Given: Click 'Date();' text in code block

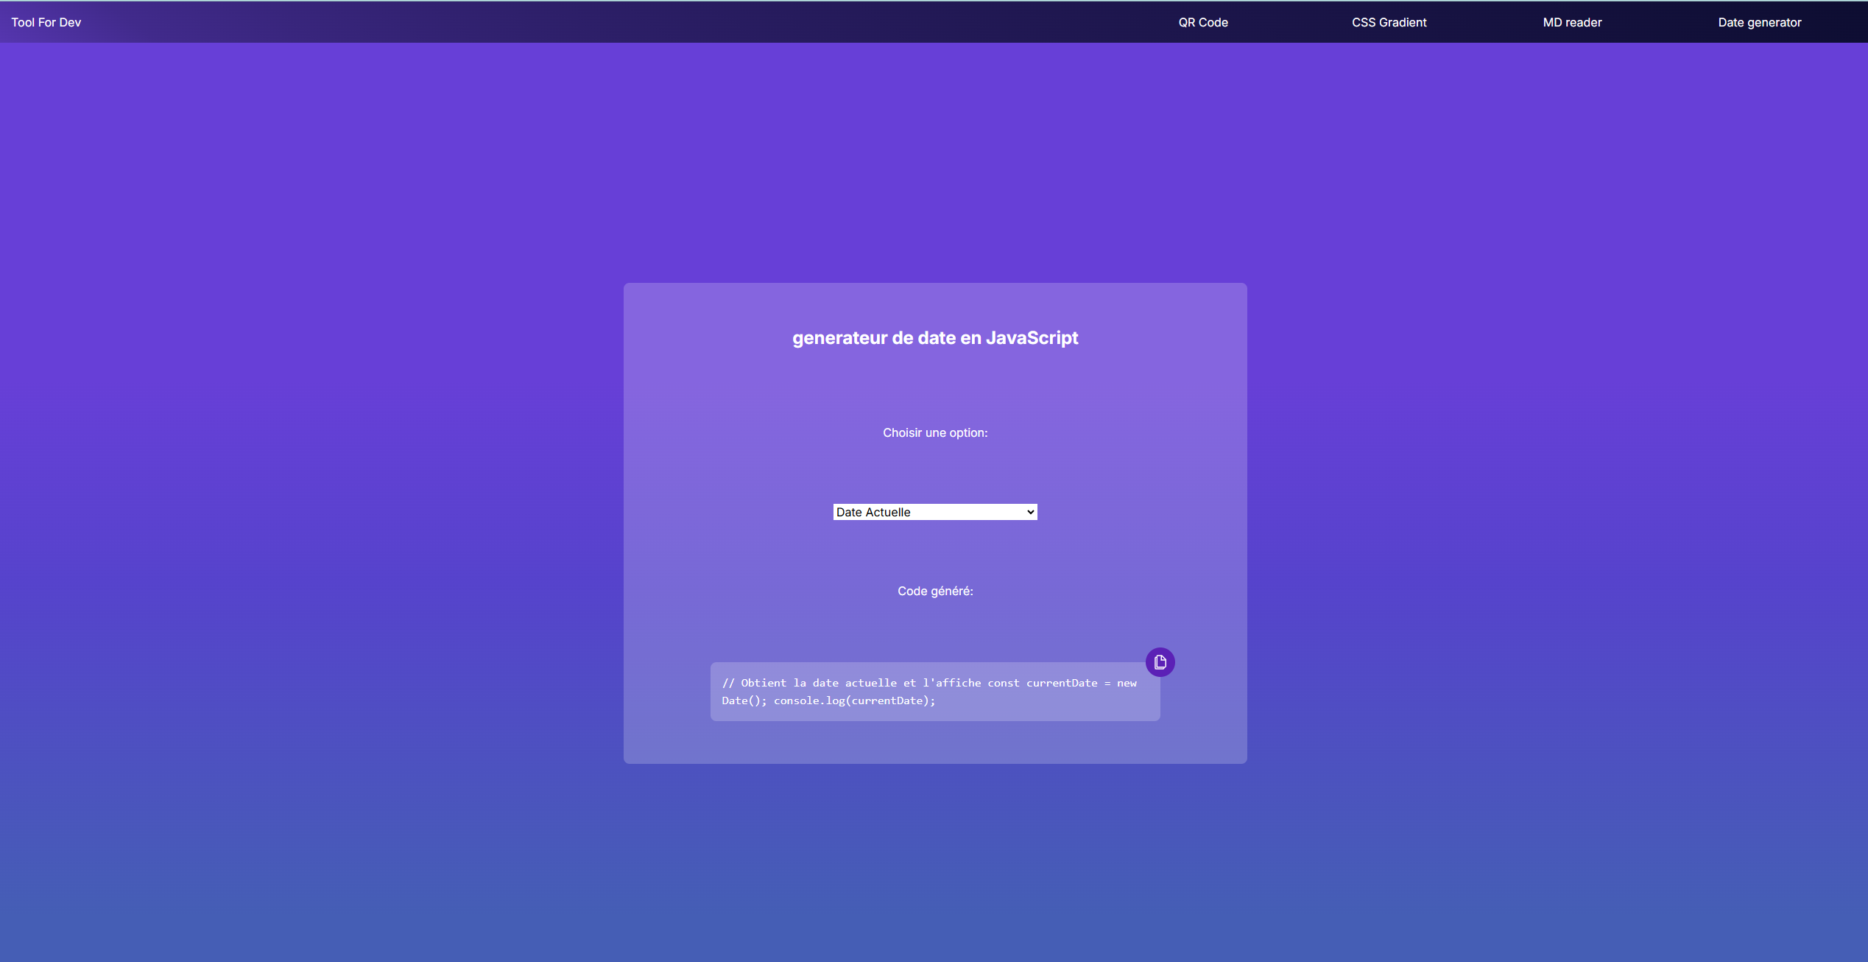Looking at the screenshot, I should [744, 701].
